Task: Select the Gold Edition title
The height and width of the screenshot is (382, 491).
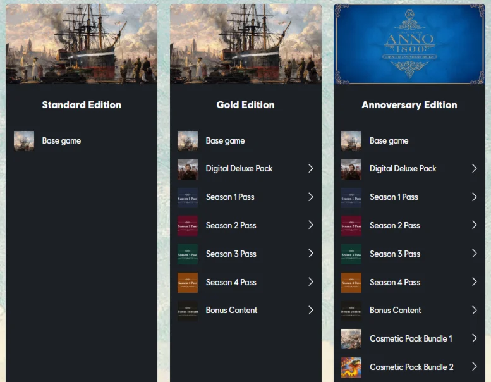Action: click(245, 104)
